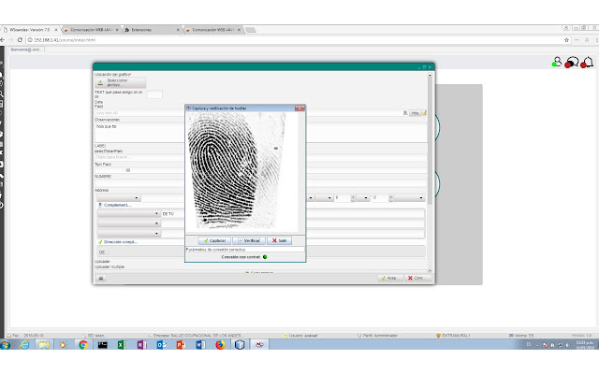Open command prompt from taskbar
599x374 pixels.
coord(102,345)
